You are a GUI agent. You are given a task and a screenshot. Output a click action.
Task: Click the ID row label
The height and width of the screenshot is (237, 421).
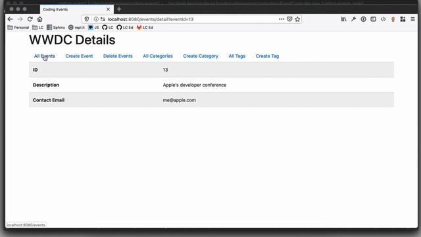(x=35, y=70)
